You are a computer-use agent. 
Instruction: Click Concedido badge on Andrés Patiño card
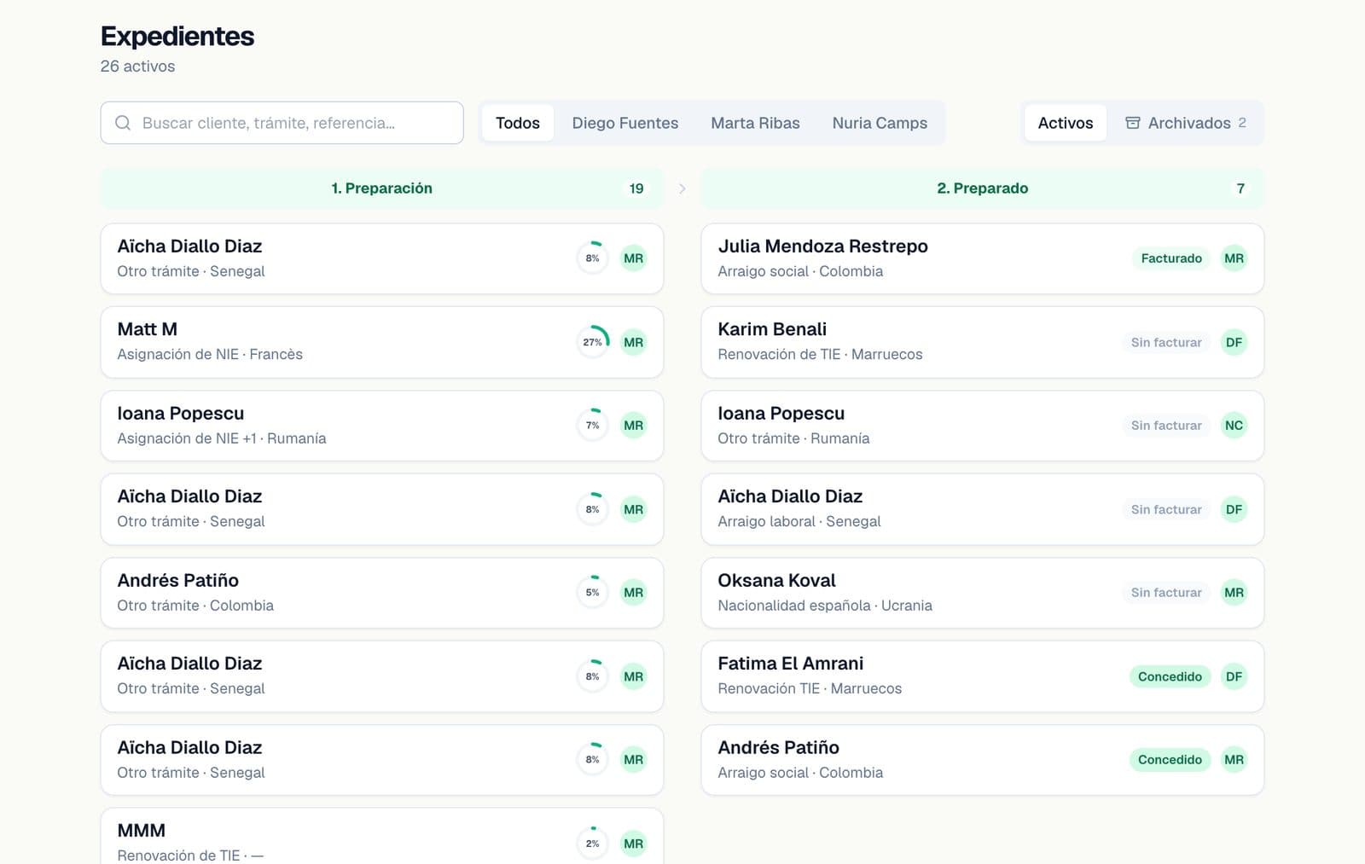pyautogui.click(x=1170, y=760)
